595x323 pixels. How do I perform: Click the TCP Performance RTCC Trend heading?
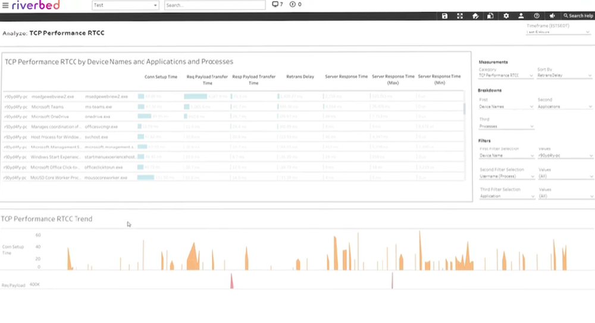pos(46,219)
